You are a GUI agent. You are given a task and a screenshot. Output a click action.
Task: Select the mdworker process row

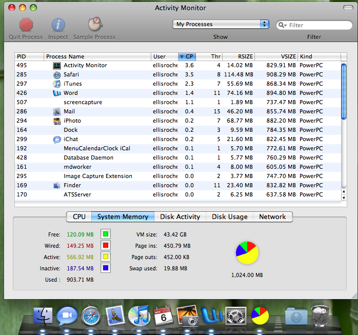click(x=178, y=167)
